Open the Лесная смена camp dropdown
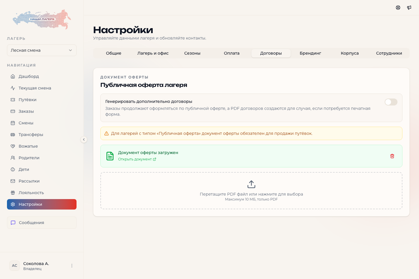This screenshot has height=279, width=419. tap(42, 50)
